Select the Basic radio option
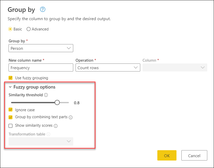The width and height of the screenshot is (214, 168). [x=10, y=29]
